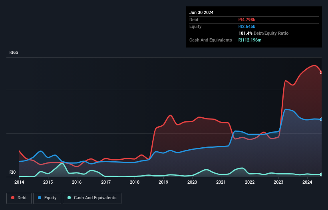Select the Debt endpoint marker on the chart

coord(321,72)
